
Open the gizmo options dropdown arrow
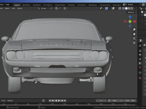pyautogui.click(x=109, y=8)
